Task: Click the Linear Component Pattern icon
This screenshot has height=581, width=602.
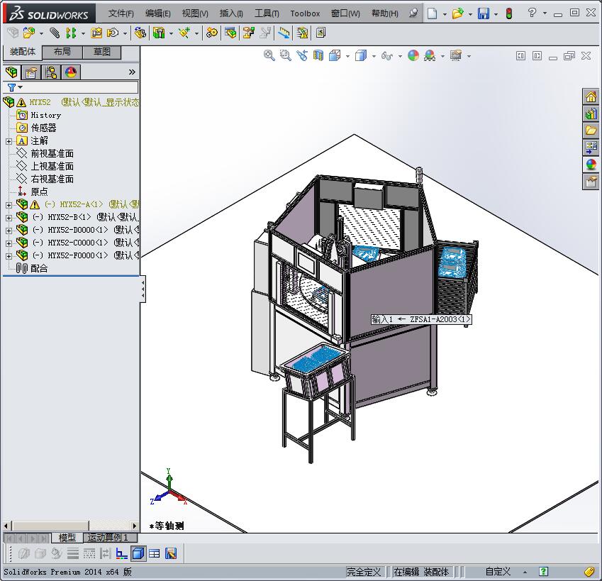Action: pos(71,33)
